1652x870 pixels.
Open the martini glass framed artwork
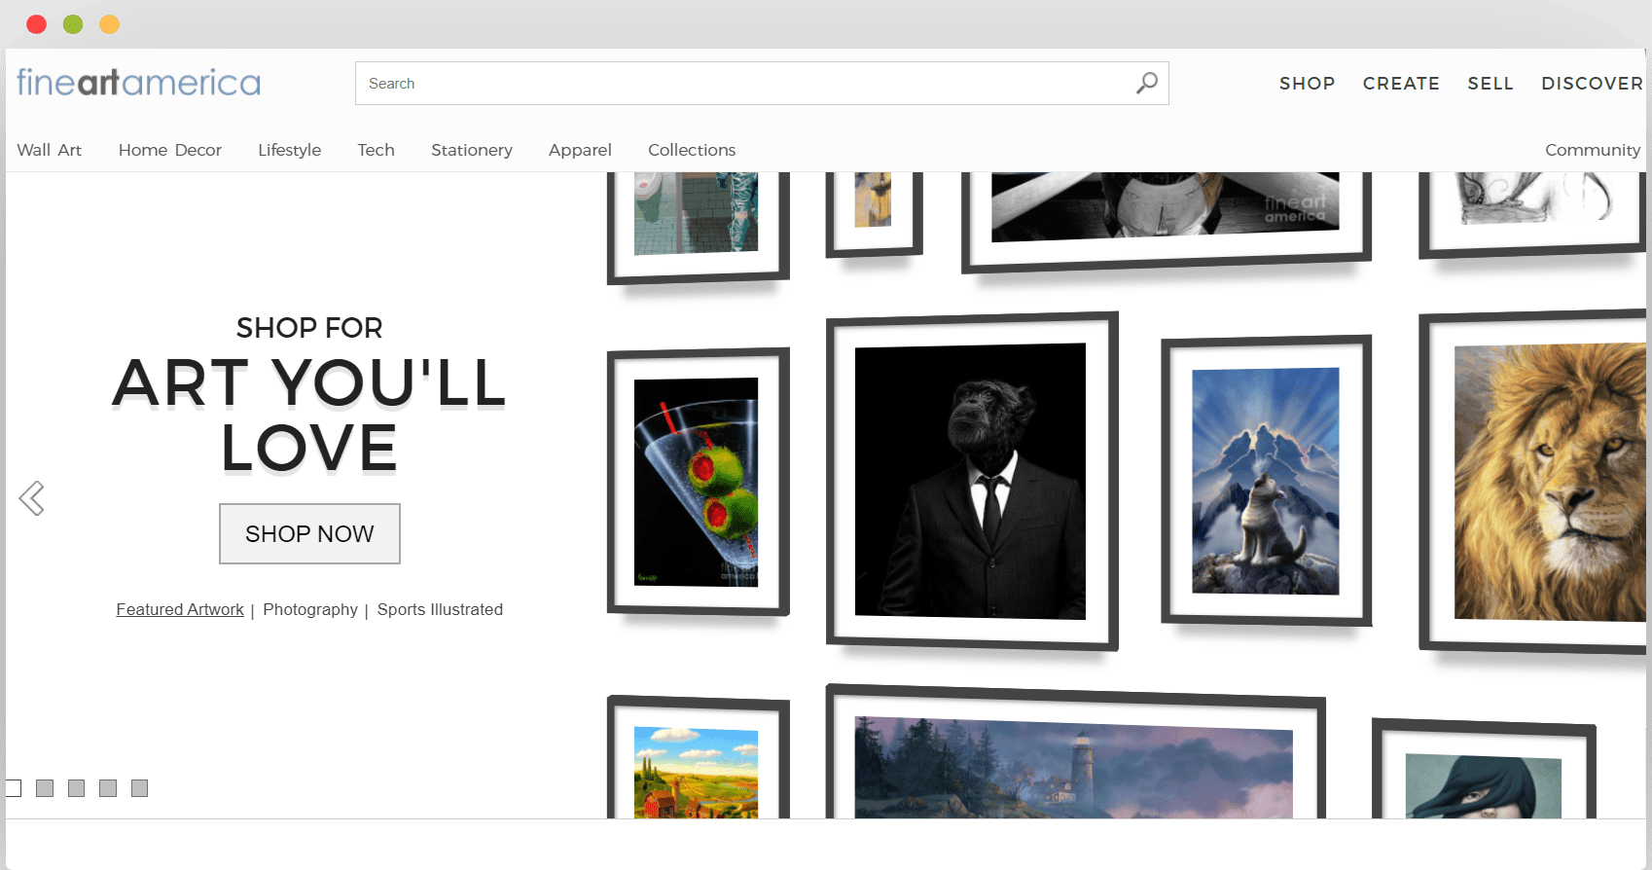pyautogui.click(x=697, y=483)
